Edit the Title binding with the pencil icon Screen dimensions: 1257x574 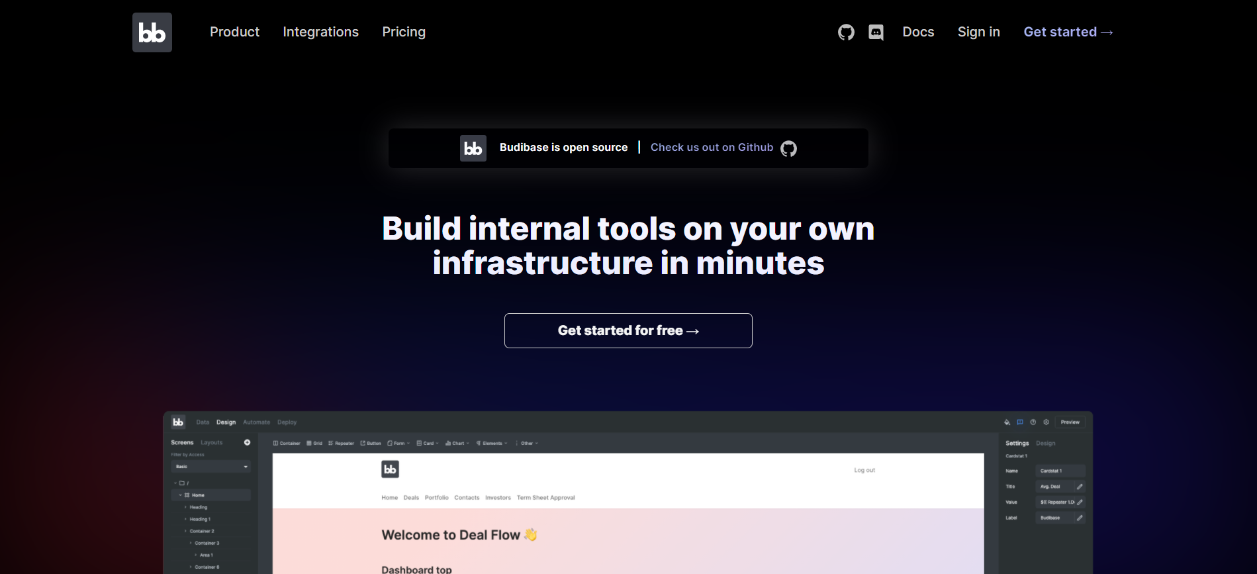click(x=1080, y=487)
